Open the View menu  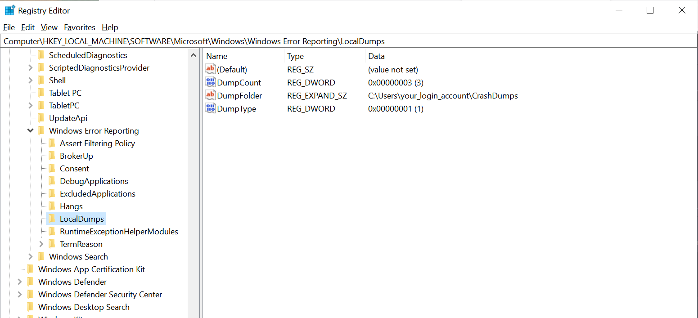pyautogui.click(x=49, y=27)
